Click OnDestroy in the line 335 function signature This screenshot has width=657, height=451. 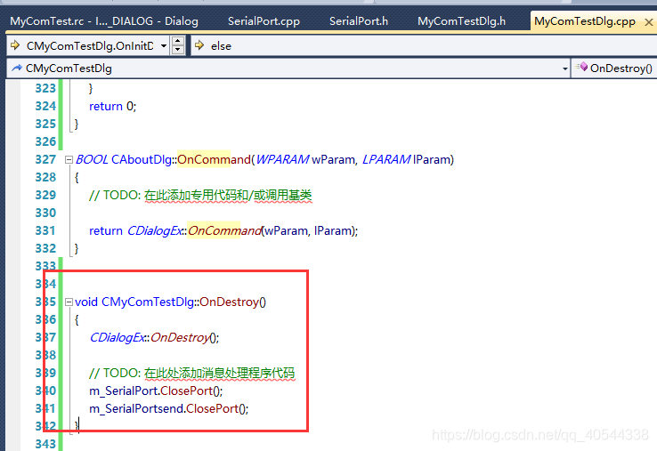coord(230,302)
